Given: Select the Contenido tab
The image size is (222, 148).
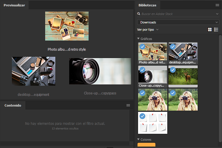Looking at the screenshot, I should coord(13,105).
